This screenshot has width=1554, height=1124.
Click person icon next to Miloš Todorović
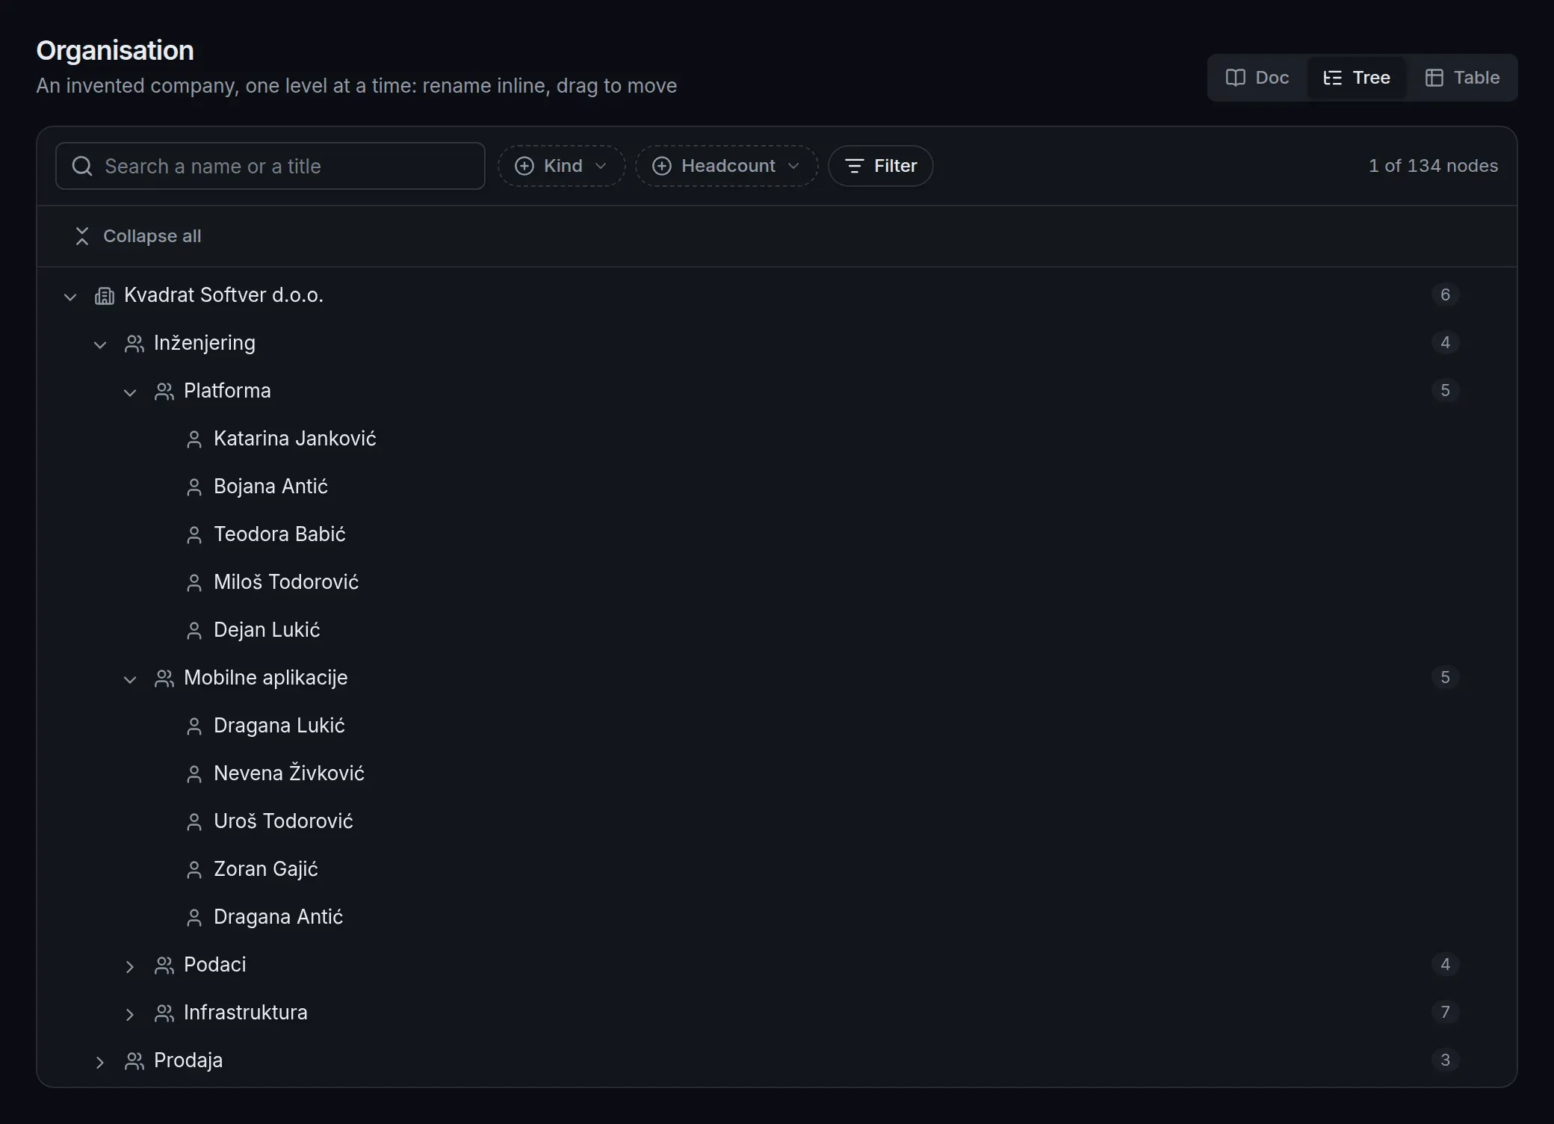(194, 583)
